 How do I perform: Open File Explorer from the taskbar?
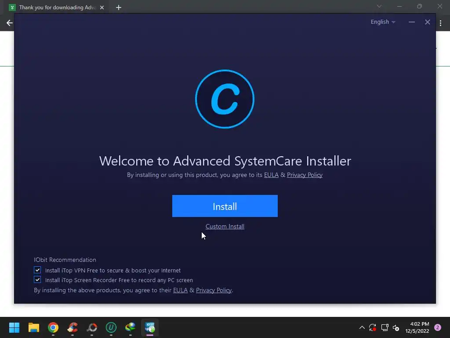click(x=33, y=327)
